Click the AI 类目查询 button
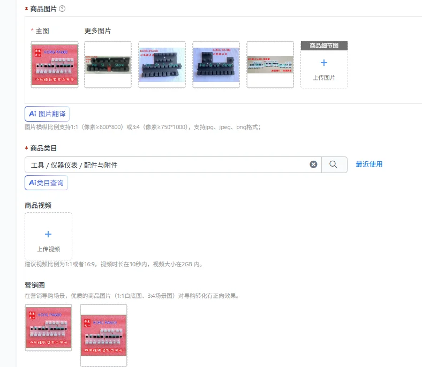Image resolution: width=422 pixels, height=367 pixels. point(46,183)
